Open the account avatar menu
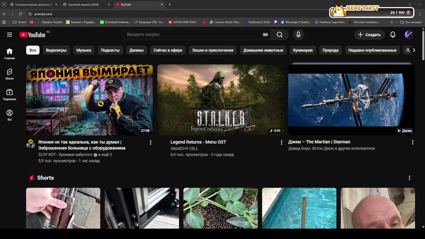This screenshot has height=239, width=425. [409, 35]
